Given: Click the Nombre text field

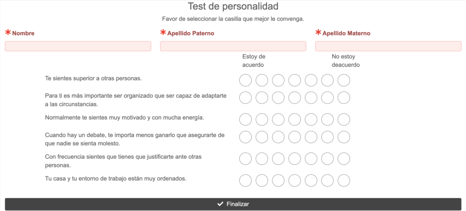Looking at the screenshot, I should tap(78, 46).
